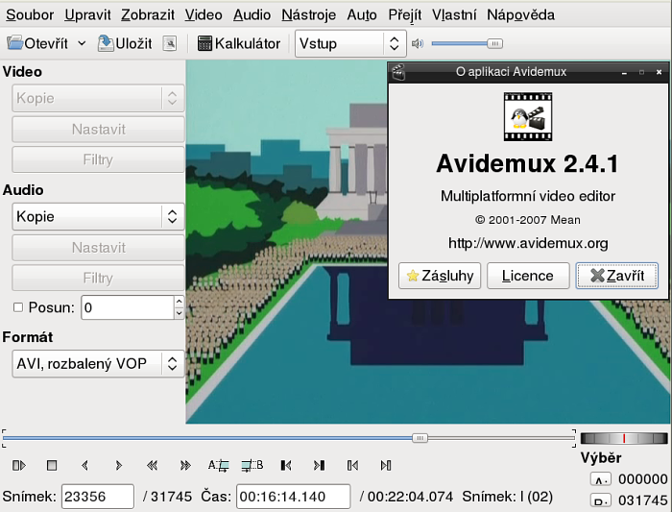Set selection marker B

pyautogui.click(x=252, y=465)
